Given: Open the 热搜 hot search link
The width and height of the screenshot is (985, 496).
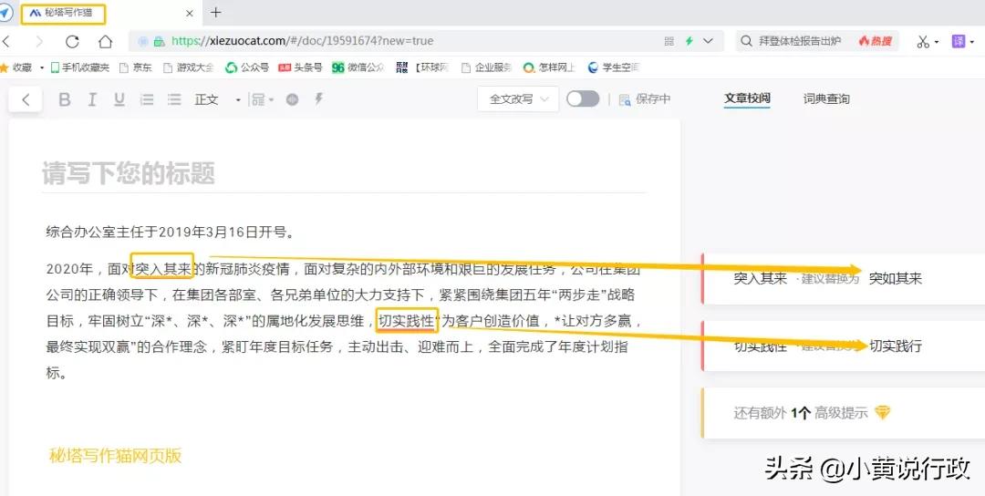Looking at the screenshot, I should pos(876,41).
